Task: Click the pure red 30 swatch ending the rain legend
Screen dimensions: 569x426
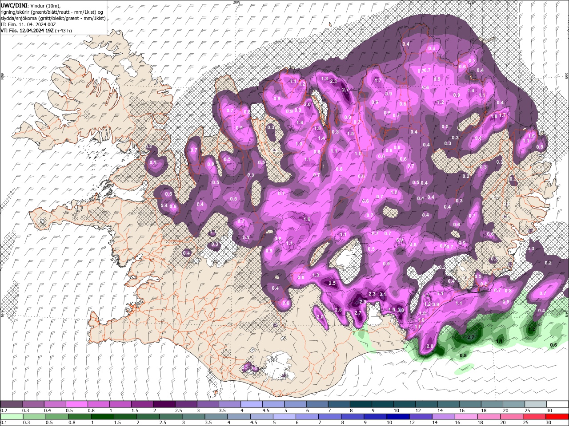Action: 557,417
